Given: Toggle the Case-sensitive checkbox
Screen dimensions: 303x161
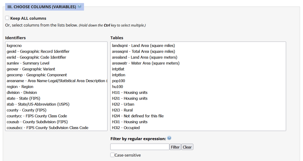Looking at the screenshot, I should (113, 155).
